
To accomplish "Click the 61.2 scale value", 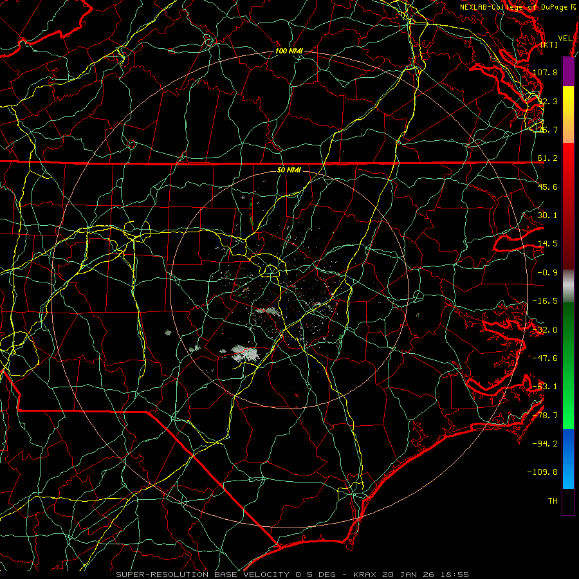I will pos(547,158).
